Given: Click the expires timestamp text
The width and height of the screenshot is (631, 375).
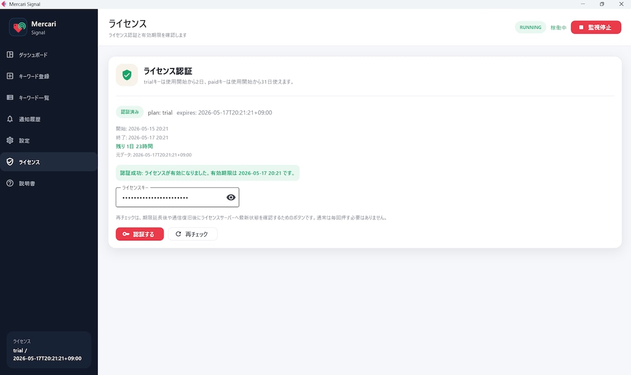Looking at the screenshot, I should (x=224, y=113).
